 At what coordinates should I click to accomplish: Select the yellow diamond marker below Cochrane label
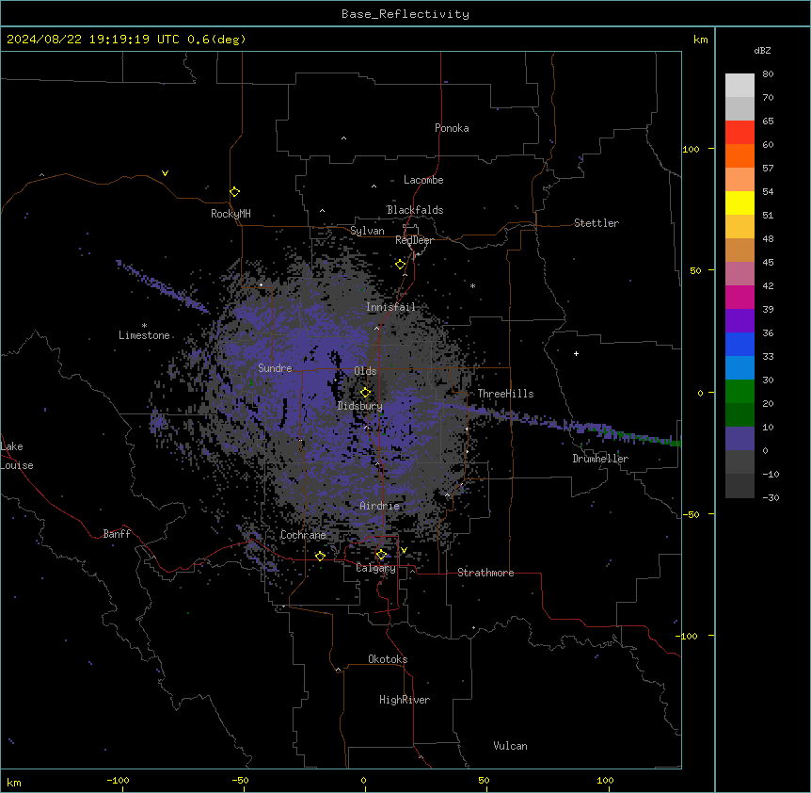point(320,556)
